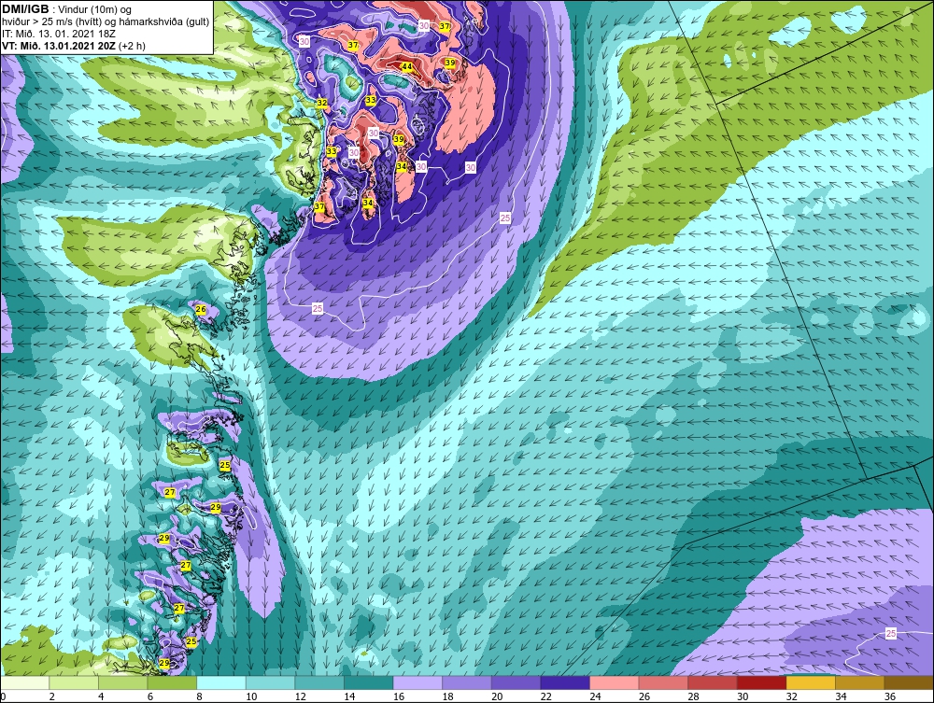
Task: Select the 30–32 m/s dark red swatch
Action: click(762, 682)
